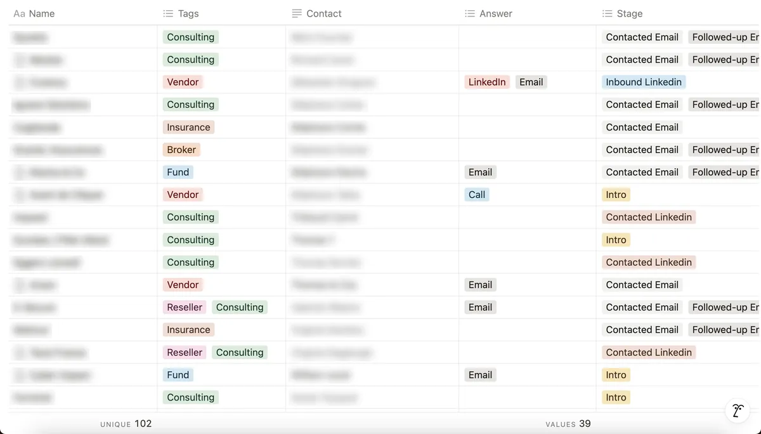This screenshot has height=434, width=761.
Task: Click the UNIQUE 102 calculation control
Action: click(126, 423)
